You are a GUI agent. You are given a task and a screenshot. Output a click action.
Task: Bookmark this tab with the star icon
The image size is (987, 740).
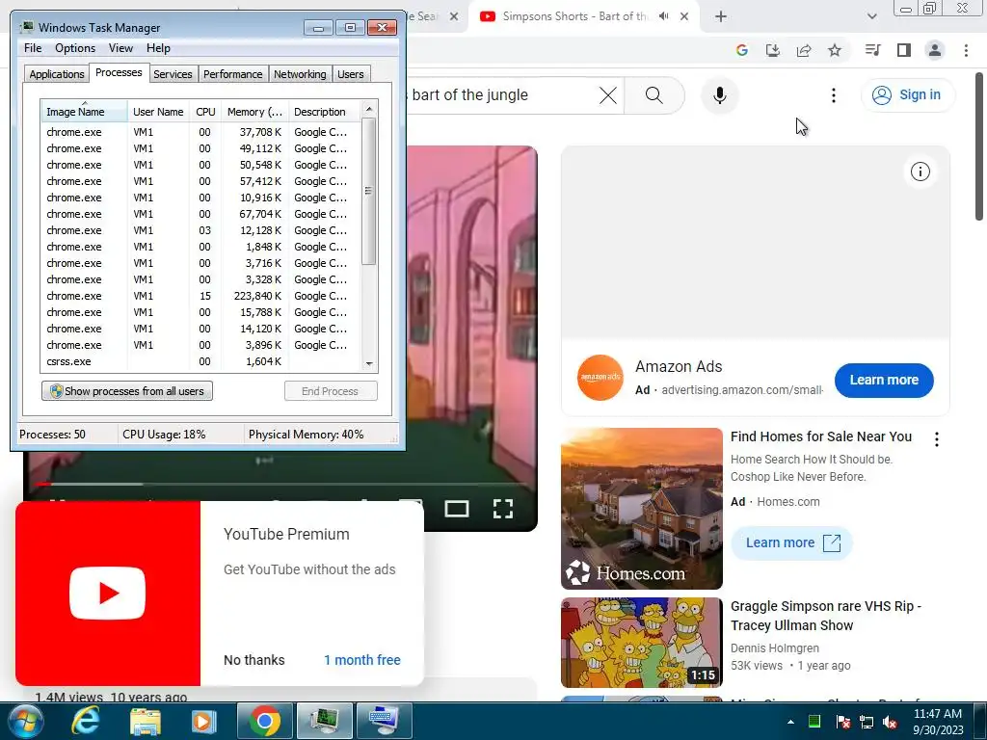(834, 50)
